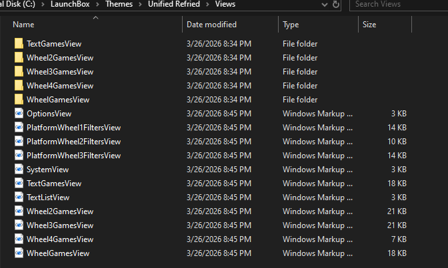Viewport: 448px width, 268px height.
Task: Click the Size column header
Action: click(x=369, y=25)
